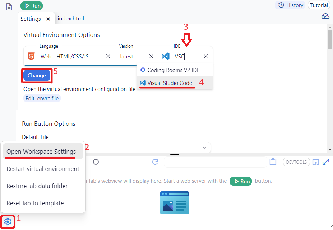Click the webview address input field
The width and height of the screenshot is (333, 230).
(x=215, y=162)
